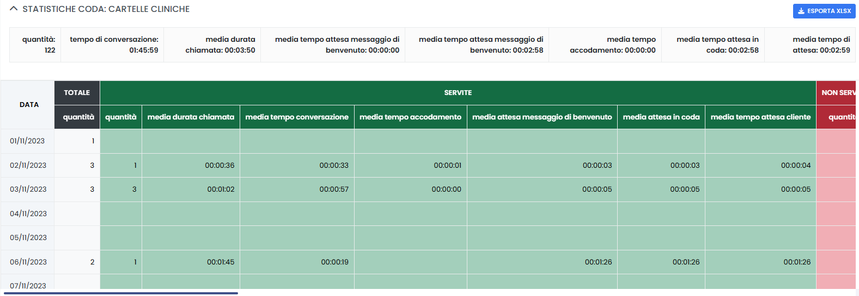Screen dimensions: 859x296
Task: Click media tempo conversazione column header
Action: [297, 117]
